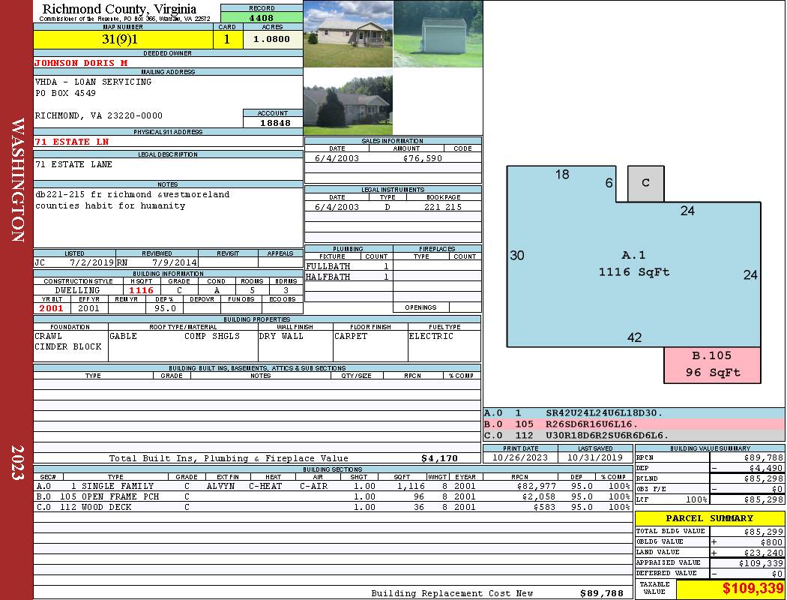Select the house side view photo

[348, 101]
